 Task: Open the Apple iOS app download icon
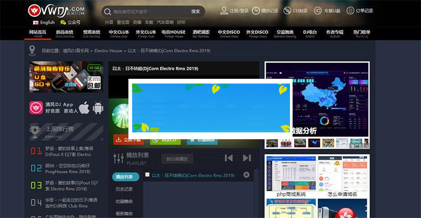click(84, 108)
